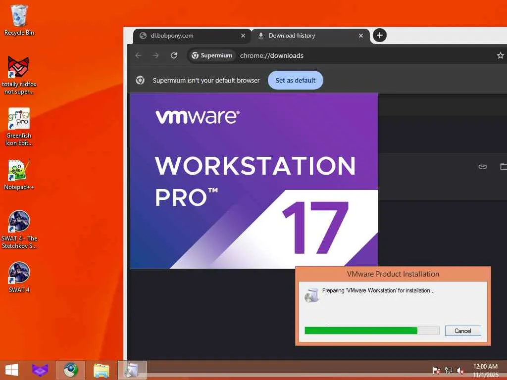Image resolution: width=507 pixels, height=380 pixels.
Task: Click the green installation progress bar
Action: (372, 330)
